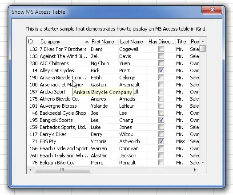Select the Barry's Bikes cell
The height and width of the screenshot is (195, 233).
(64, 134)
